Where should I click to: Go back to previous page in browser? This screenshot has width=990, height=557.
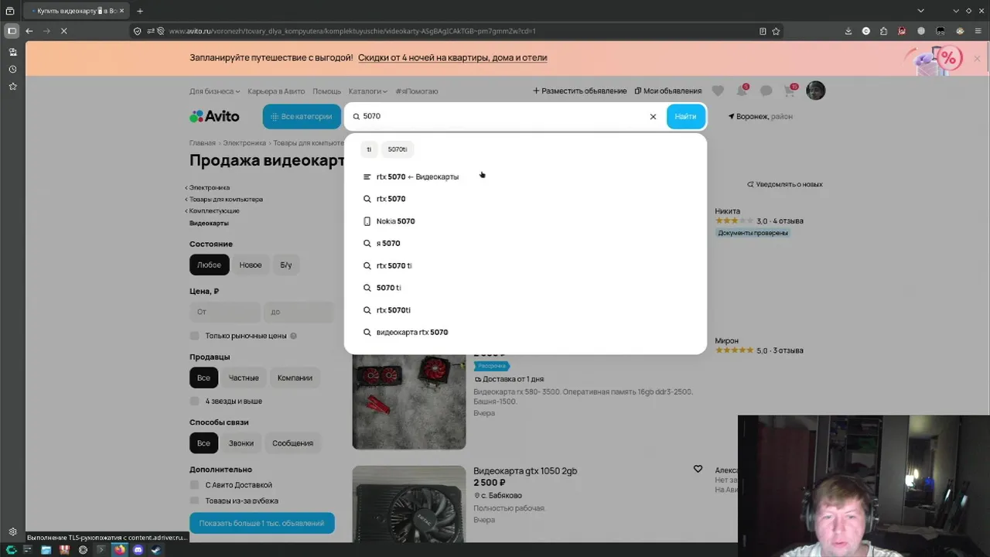[x=29, y=31]
